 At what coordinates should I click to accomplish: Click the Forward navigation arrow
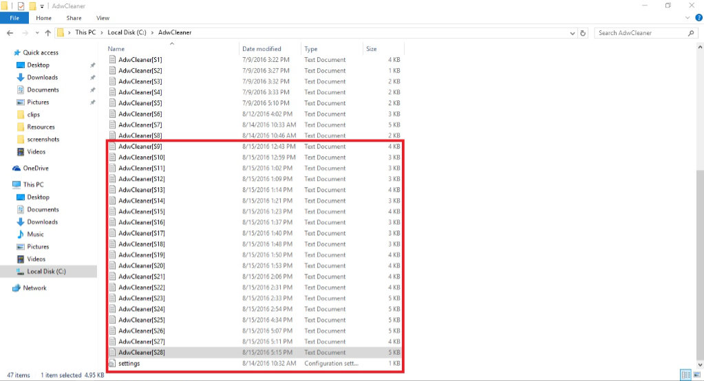(25, 33)
